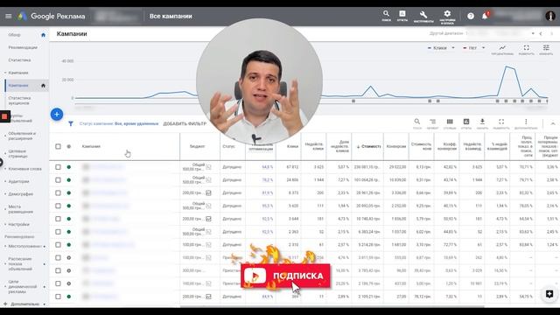
Task: Open the account avatar in header
Action: tap(550, 16)
